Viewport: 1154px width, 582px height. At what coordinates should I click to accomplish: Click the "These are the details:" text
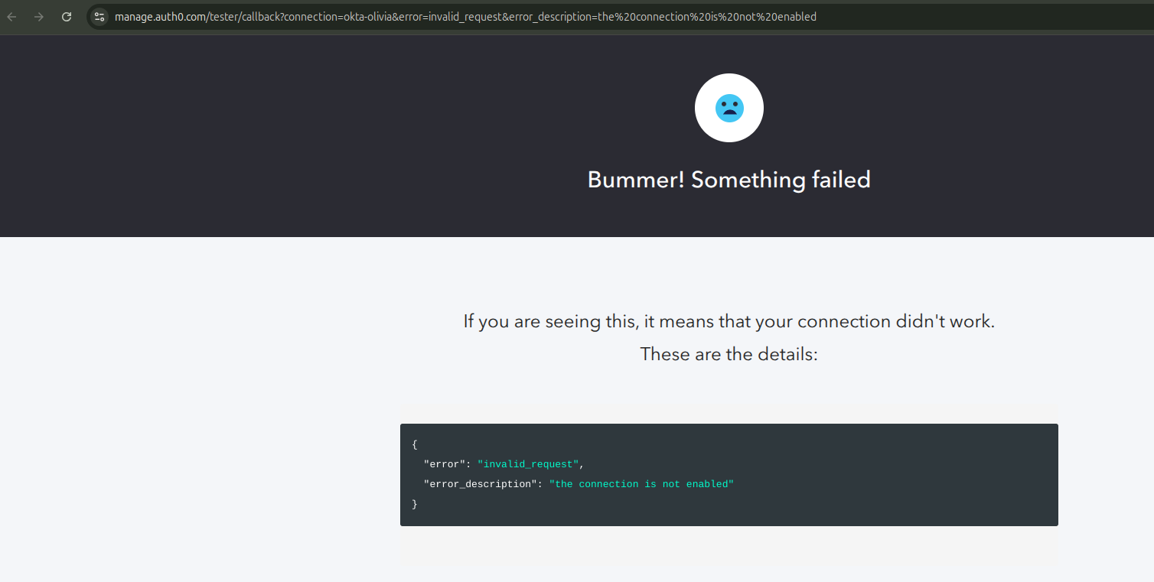click(x=729, y=354)
